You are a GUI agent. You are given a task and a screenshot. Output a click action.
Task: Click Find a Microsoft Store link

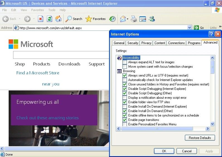[x=38, y=73]
